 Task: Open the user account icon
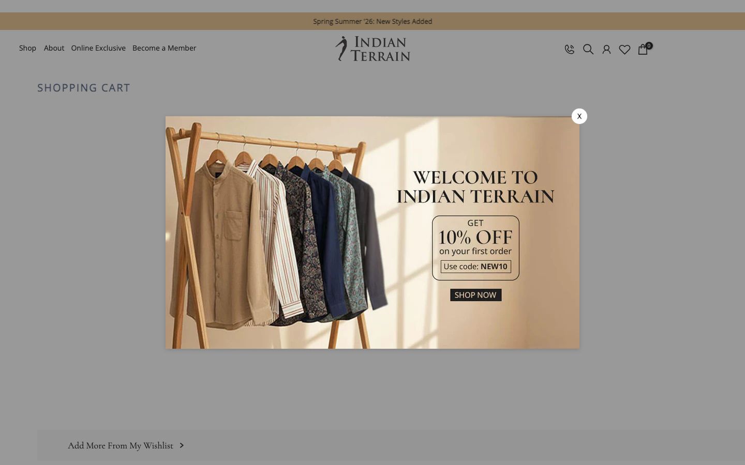(x=606, y=50)
